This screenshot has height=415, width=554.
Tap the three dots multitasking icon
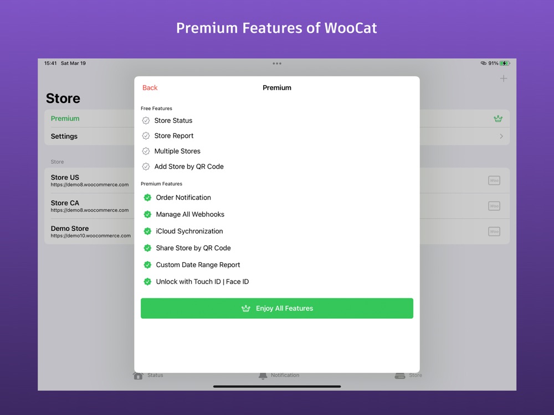[x=277, y=64]
